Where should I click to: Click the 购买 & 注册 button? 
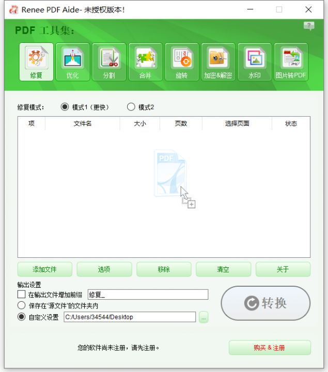pos(270,348)
